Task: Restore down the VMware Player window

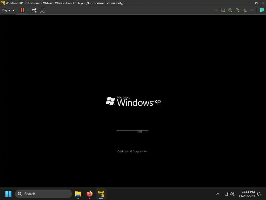Action: coord(256,3)
